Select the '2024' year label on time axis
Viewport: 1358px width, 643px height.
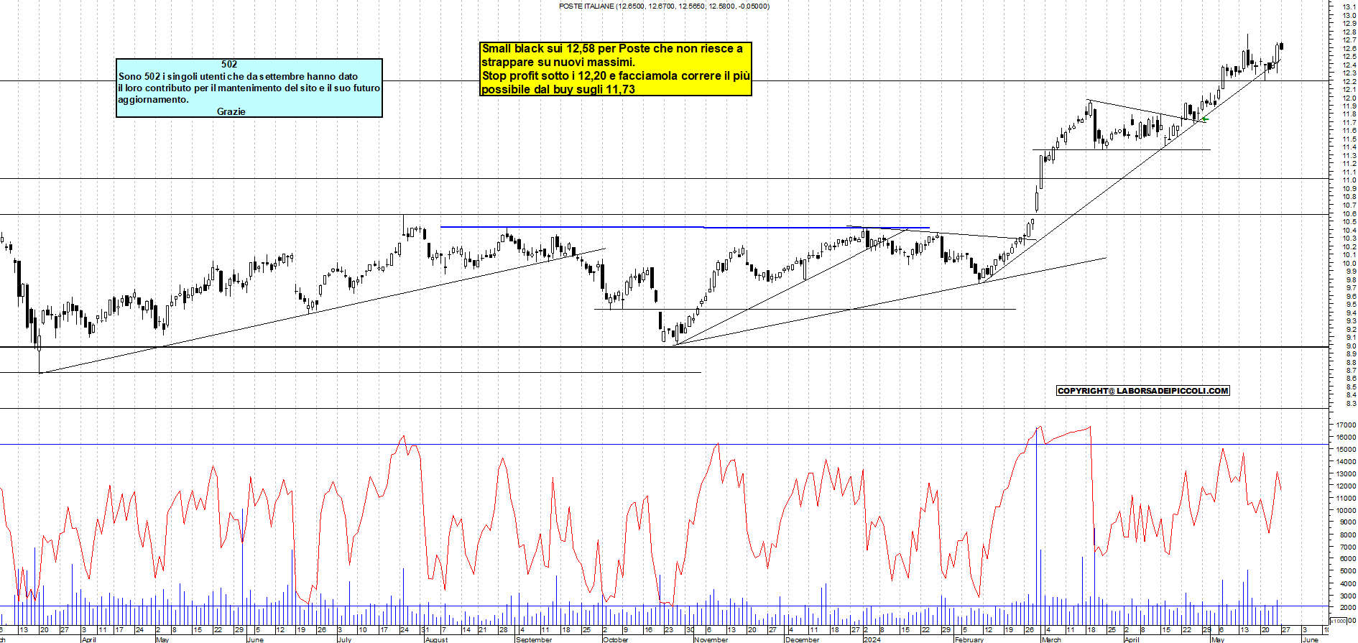click(x=872, y=639)
